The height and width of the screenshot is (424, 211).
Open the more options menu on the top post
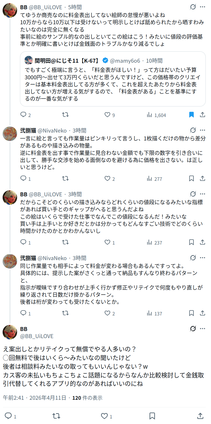(x=202, y=7)
